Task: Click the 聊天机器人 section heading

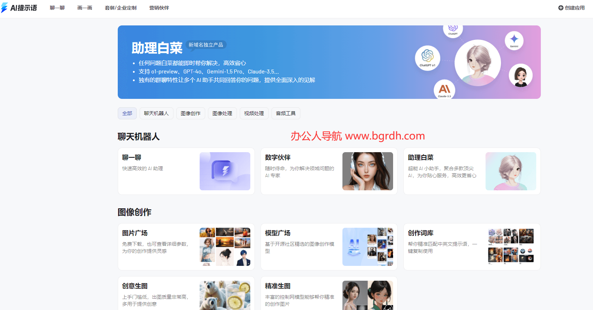Action: pyautogui.click(x=139, y=137)
